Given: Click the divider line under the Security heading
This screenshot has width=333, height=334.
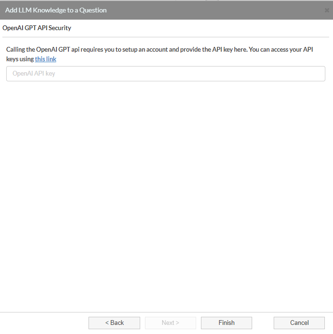Looking at the screenshot, I should point(166,37).
